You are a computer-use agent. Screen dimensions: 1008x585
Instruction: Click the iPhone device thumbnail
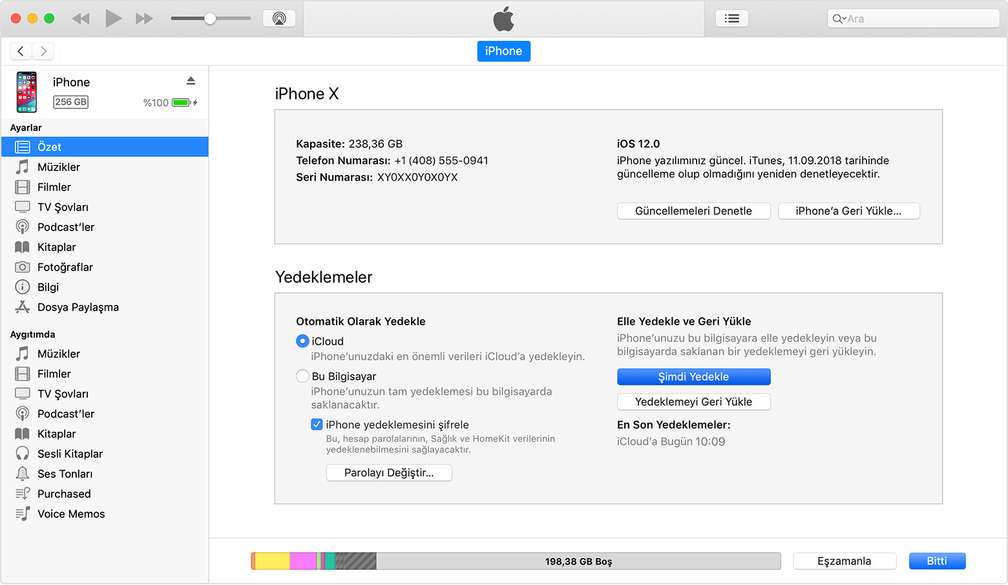pyautogui.click(x=26, y=92)
